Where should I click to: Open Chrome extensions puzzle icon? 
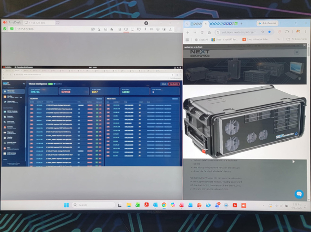tap(287, 32)
